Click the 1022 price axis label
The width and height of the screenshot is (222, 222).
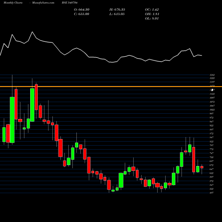212,110
